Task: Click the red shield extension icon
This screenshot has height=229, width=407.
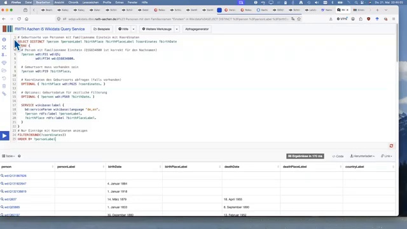Action: 369,19
